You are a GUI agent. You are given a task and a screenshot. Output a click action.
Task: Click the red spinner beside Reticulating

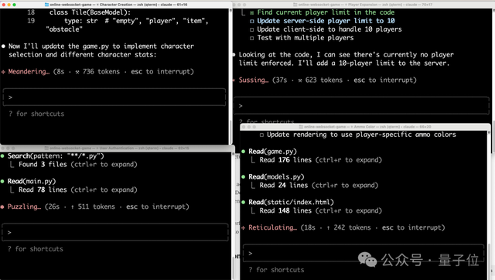click(x=243, y=227)
